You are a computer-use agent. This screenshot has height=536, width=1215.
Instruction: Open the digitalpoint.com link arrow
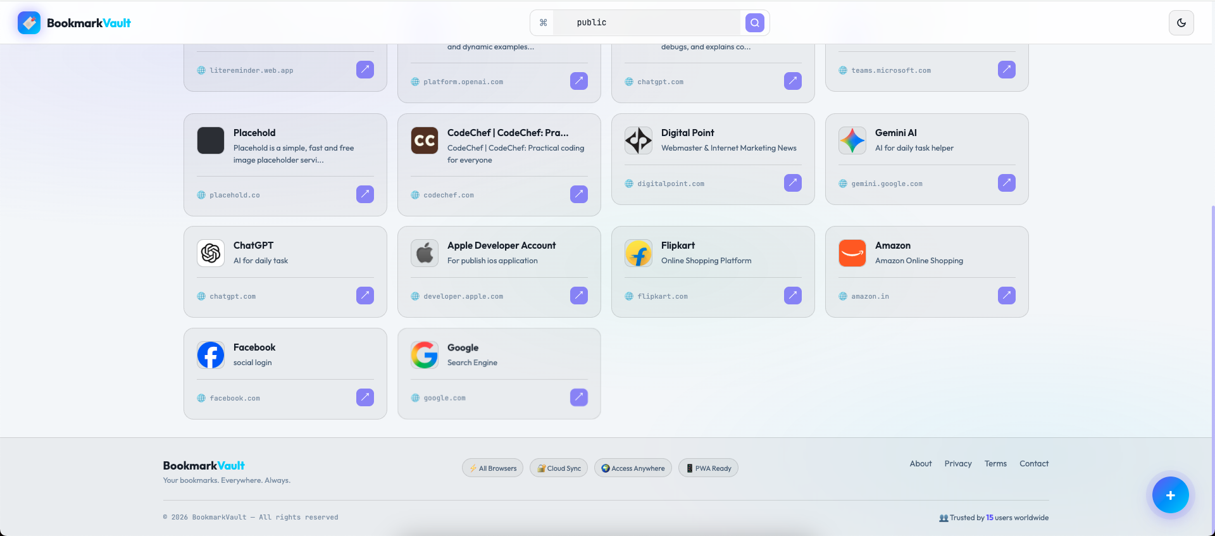(793, 183)
